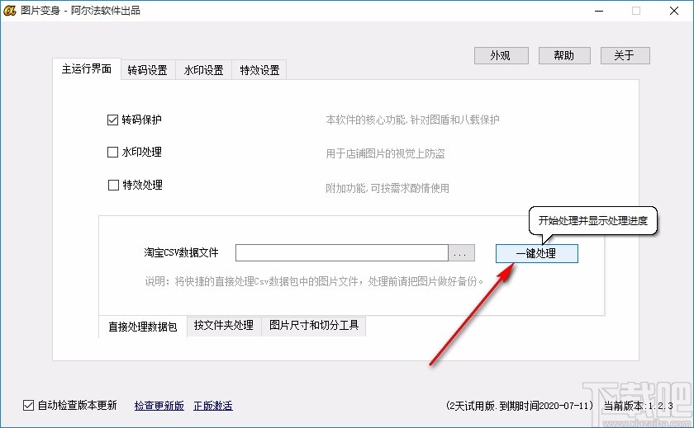The image size is (694, 428).
Task: Click 用于店铺图片的视觉上防盗 description text
Action: [385, 153]
